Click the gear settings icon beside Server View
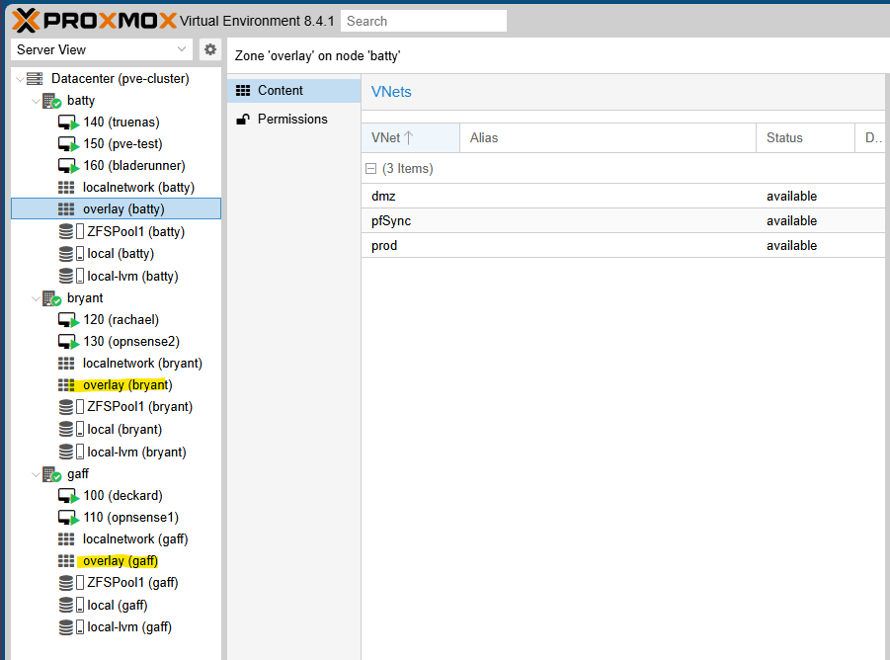The image size is (890, 660). (x=210, y=49)
